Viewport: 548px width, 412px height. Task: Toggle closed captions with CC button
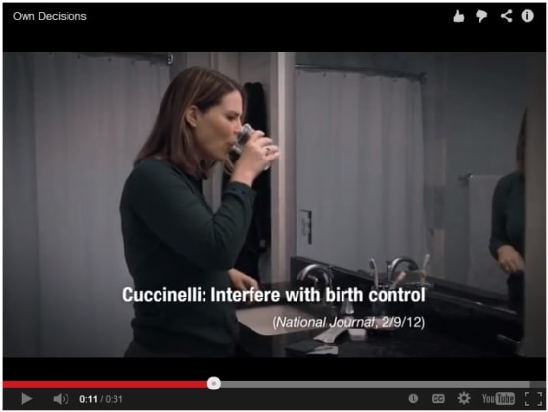click(438, 398)
